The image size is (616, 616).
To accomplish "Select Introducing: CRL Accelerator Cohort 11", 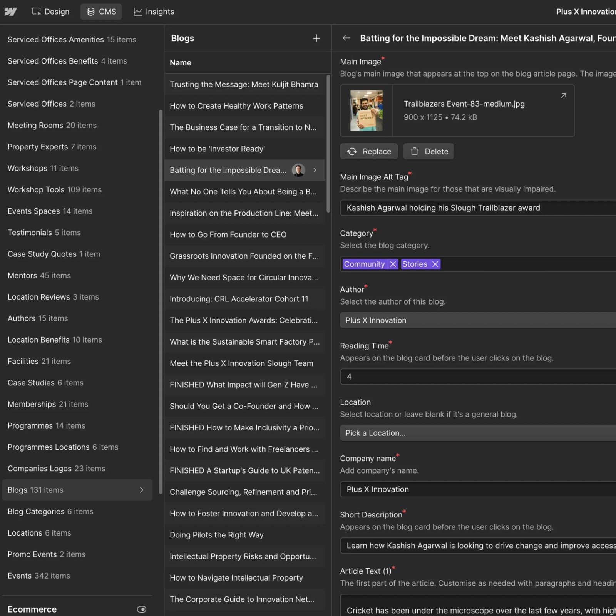I will click(x=245, y=299).
